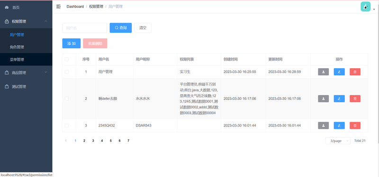Open the avatar image in top right
Image resolution: width=379 pixels, height=177 pixels.
point(365,7)
